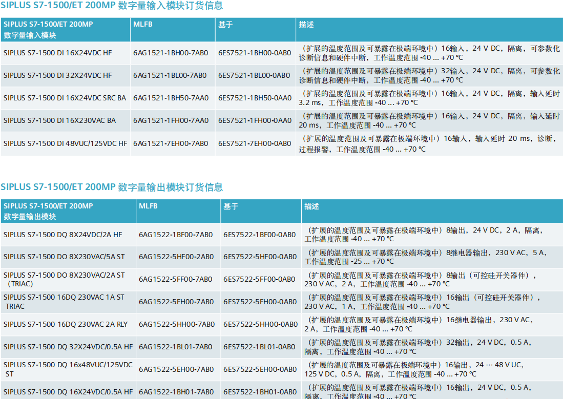The image size is (563, 399).
Task: Select the MLFB header in the input module table
Action: [143, 25]
